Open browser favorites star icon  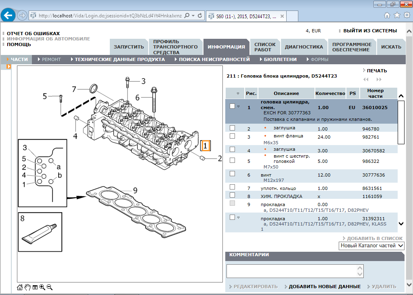[x=397, y=15]
